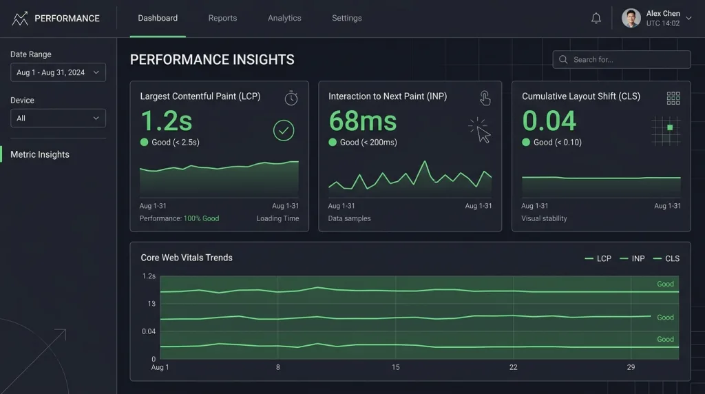
Task: Click the Good (< 200ms) threshold text
Action: [368, 142]
